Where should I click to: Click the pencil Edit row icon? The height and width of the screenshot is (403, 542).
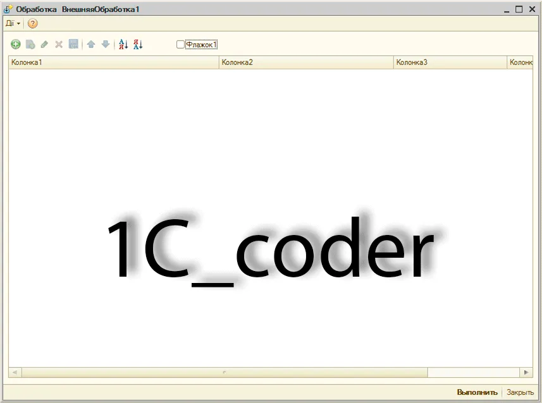coord(44,44)
